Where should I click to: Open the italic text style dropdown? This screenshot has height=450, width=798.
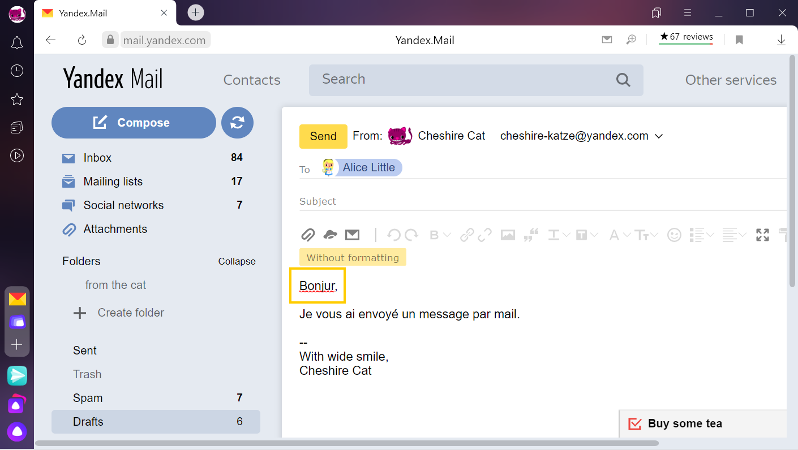[x=559, y=235]
